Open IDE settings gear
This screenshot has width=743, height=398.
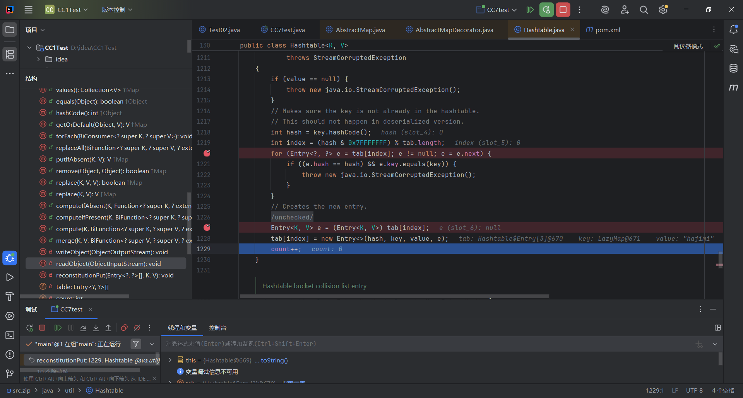point(663,10)
